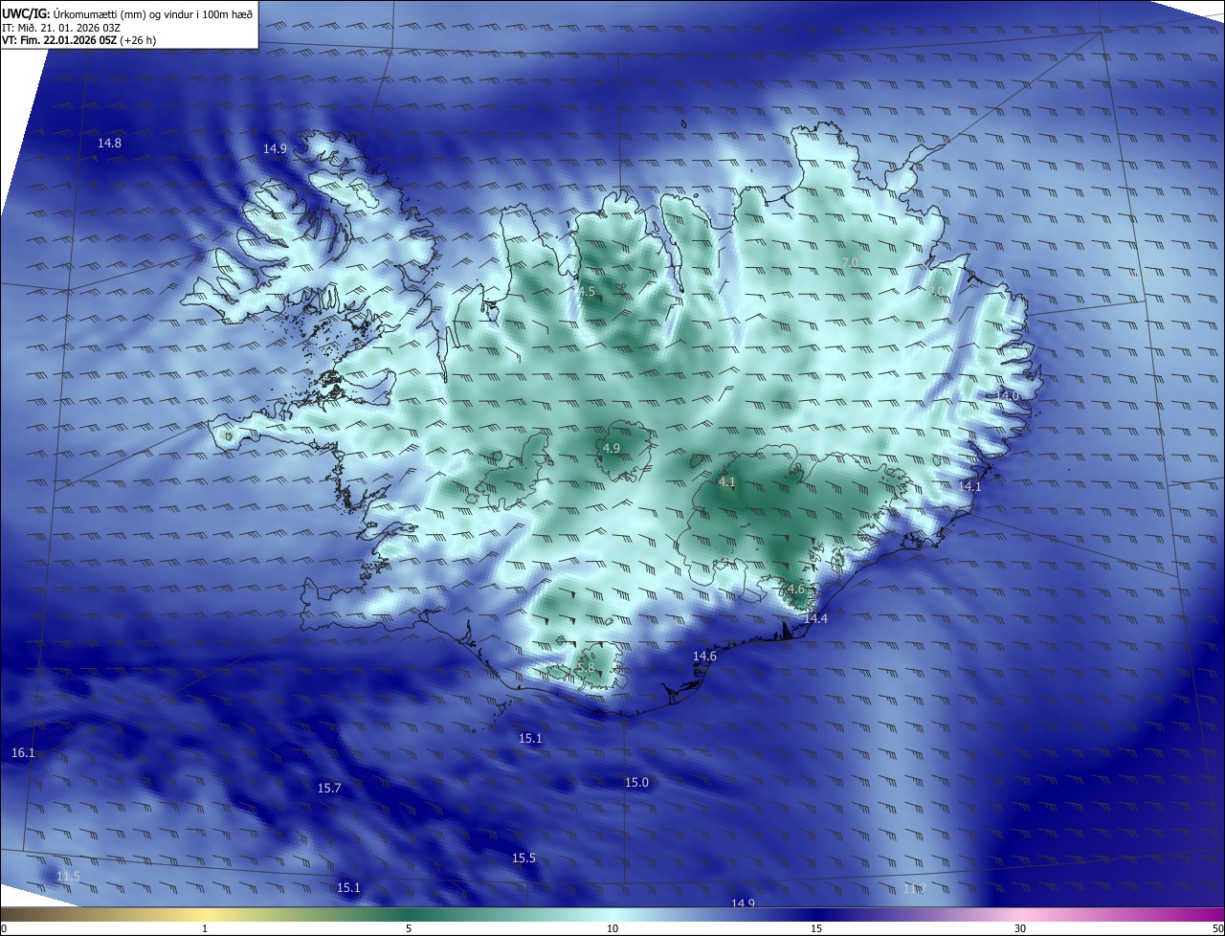This screenshot has width=1225, height=936.
Task: Click the 15.0 value label
Action: pyautogui.click(x=636, y=783)
